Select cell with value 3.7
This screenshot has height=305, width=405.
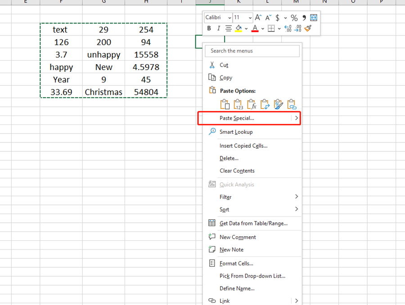(61, 54)
